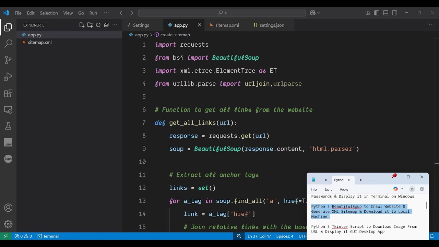Close the app.py editor tab

pyautogui.click(x=200, y=25)
